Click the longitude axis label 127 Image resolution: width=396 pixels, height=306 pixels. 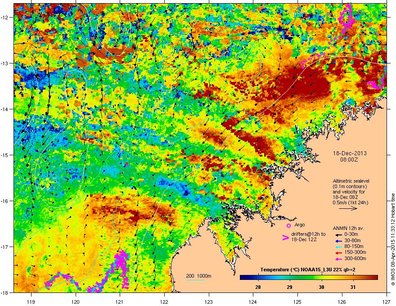point(387,301)
